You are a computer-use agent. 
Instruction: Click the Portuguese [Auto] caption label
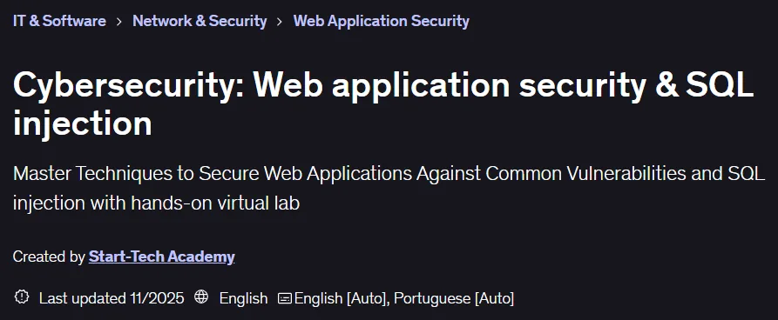[454, 299]
